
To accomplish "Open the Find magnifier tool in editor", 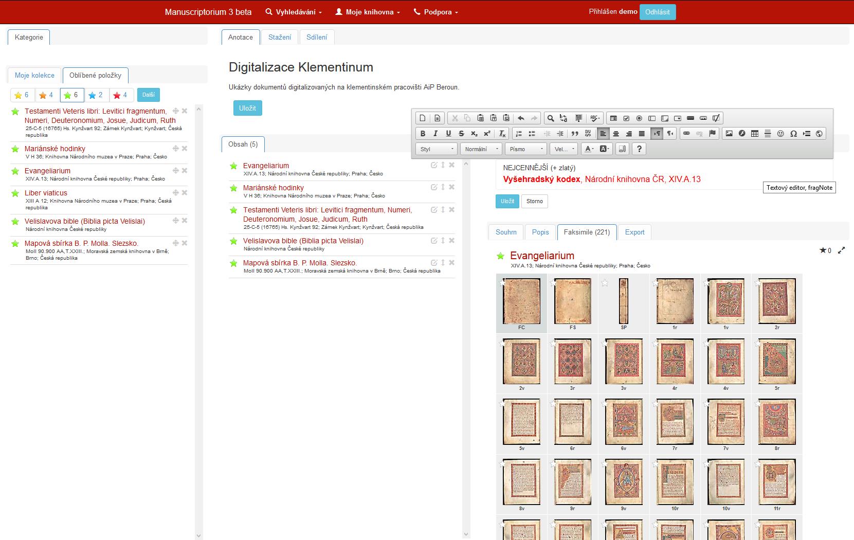I will coord(551,118).
